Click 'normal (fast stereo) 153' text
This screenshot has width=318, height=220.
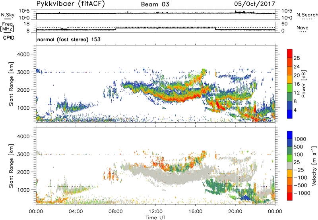tap(69, 39)
